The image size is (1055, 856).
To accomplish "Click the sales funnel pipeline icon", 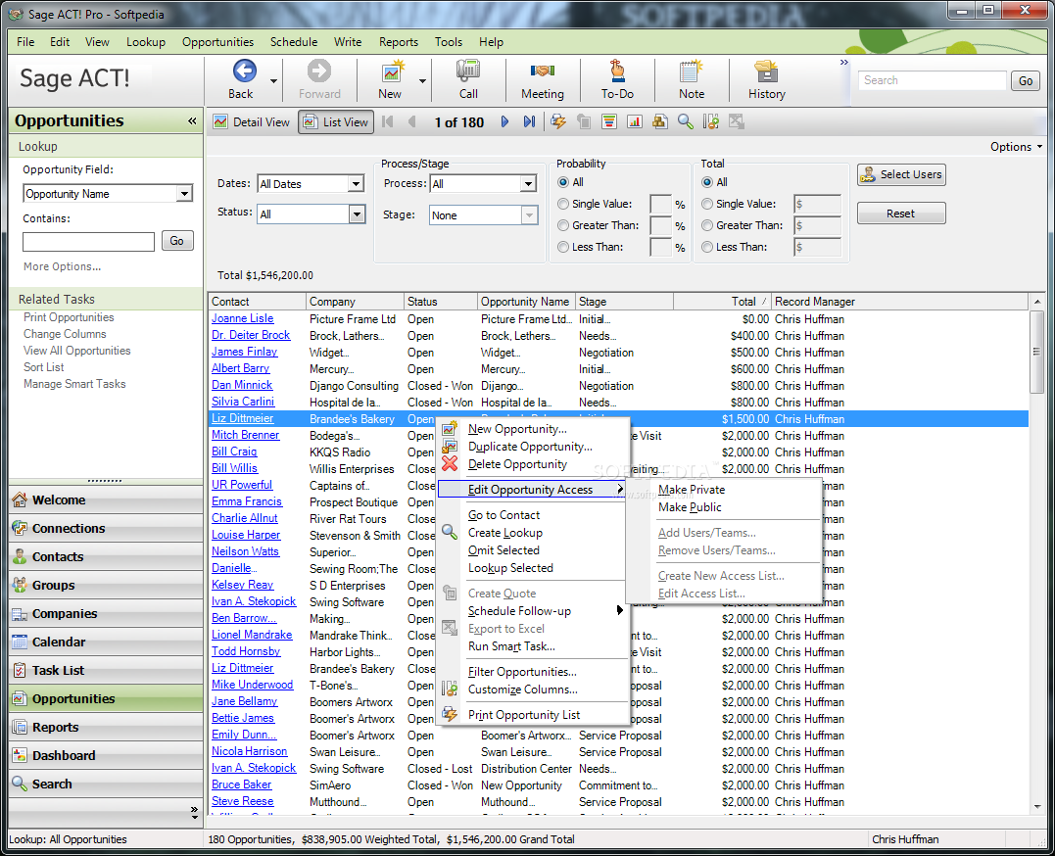I will [x=609, y=121].
